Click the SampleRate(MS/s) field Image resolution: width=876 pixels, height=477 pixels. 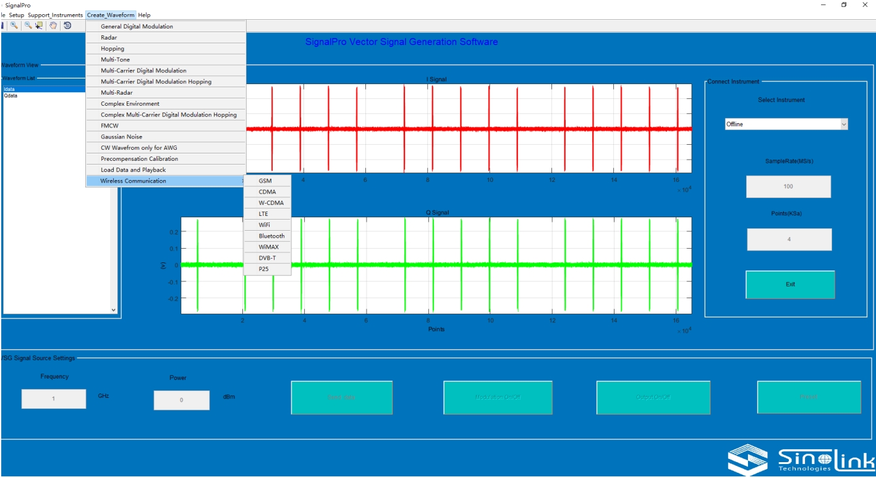click(788, 186)
